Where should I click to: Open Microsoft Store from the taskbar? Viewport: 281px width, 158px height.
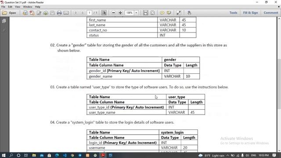point(49,155)
